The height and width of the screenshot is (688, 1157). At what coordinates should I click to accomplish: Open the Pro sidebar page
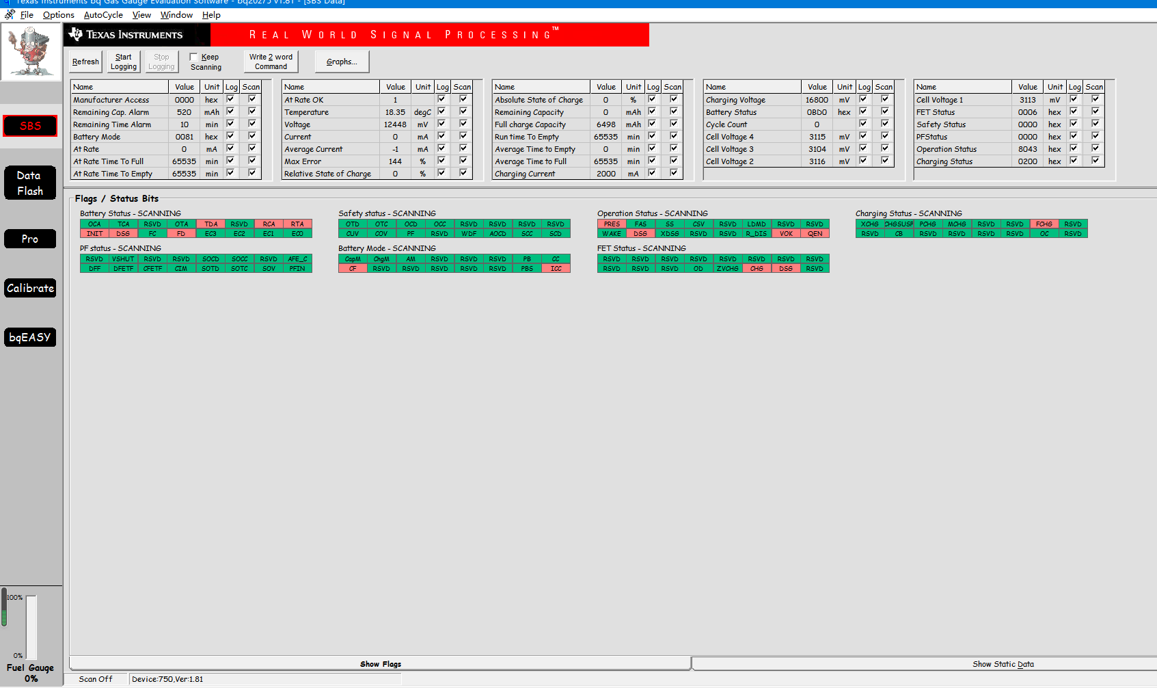pos(30,239)
